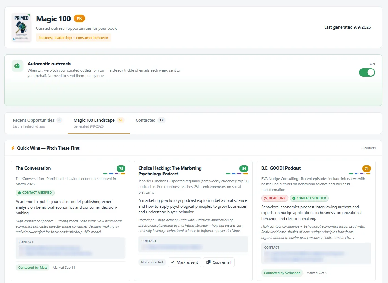388x283 pixels.
Task: Turn off the Automatic outreach toggle
Action: click(367, 73)
